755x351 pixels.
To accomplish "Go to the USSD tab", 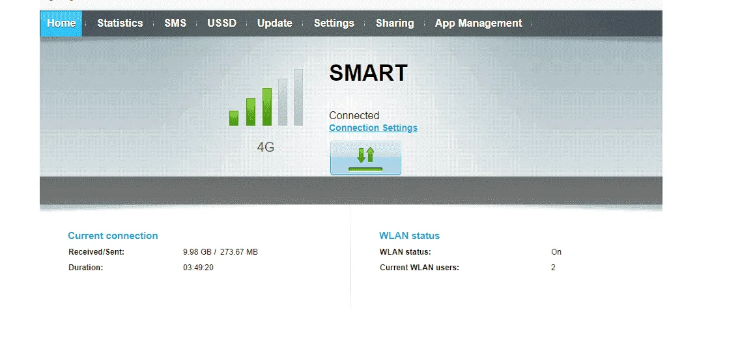I will click(x=222, y=23).
